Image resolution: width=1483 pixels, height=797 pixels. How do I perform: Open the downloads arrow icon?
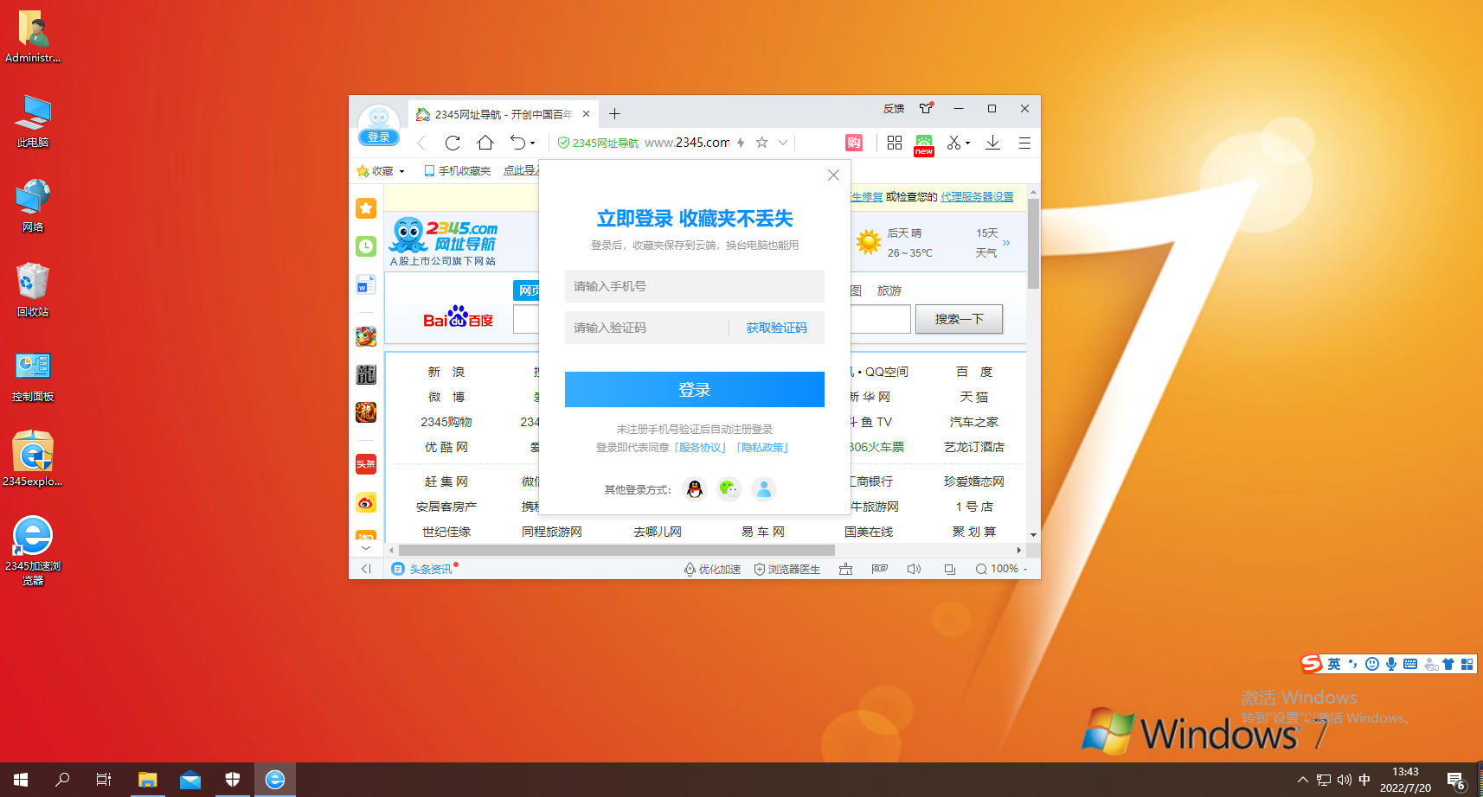pos(992,143)
